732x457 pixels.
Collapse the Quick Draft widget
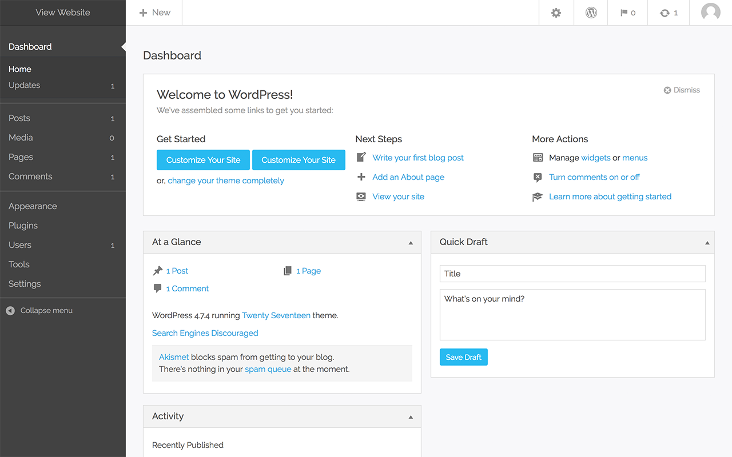tap(707, 243)
